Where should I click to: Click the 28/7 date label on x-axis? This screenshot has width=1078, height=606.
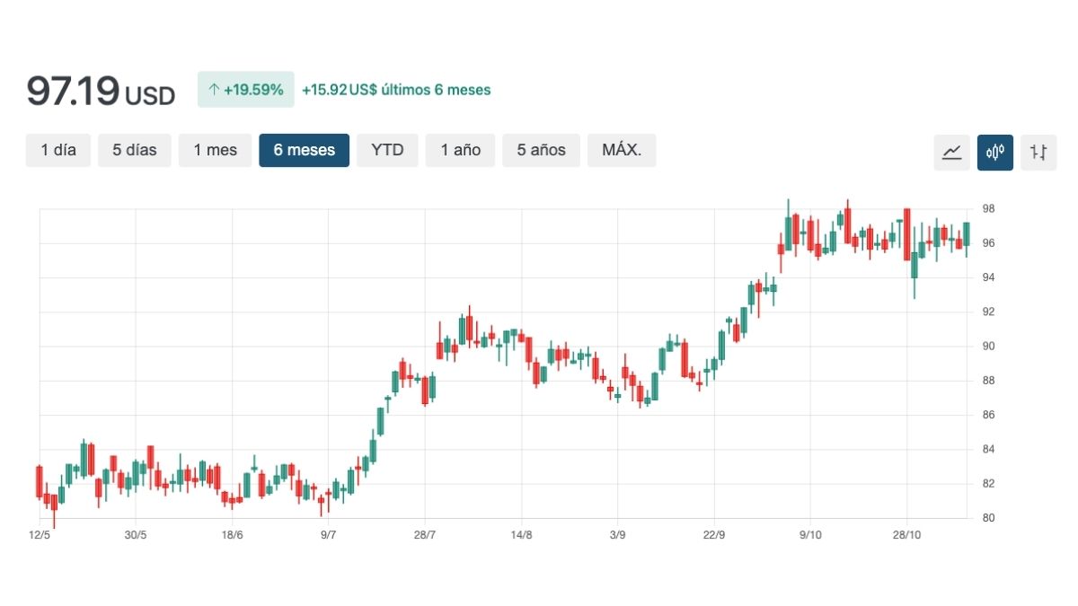click(425, 535)
